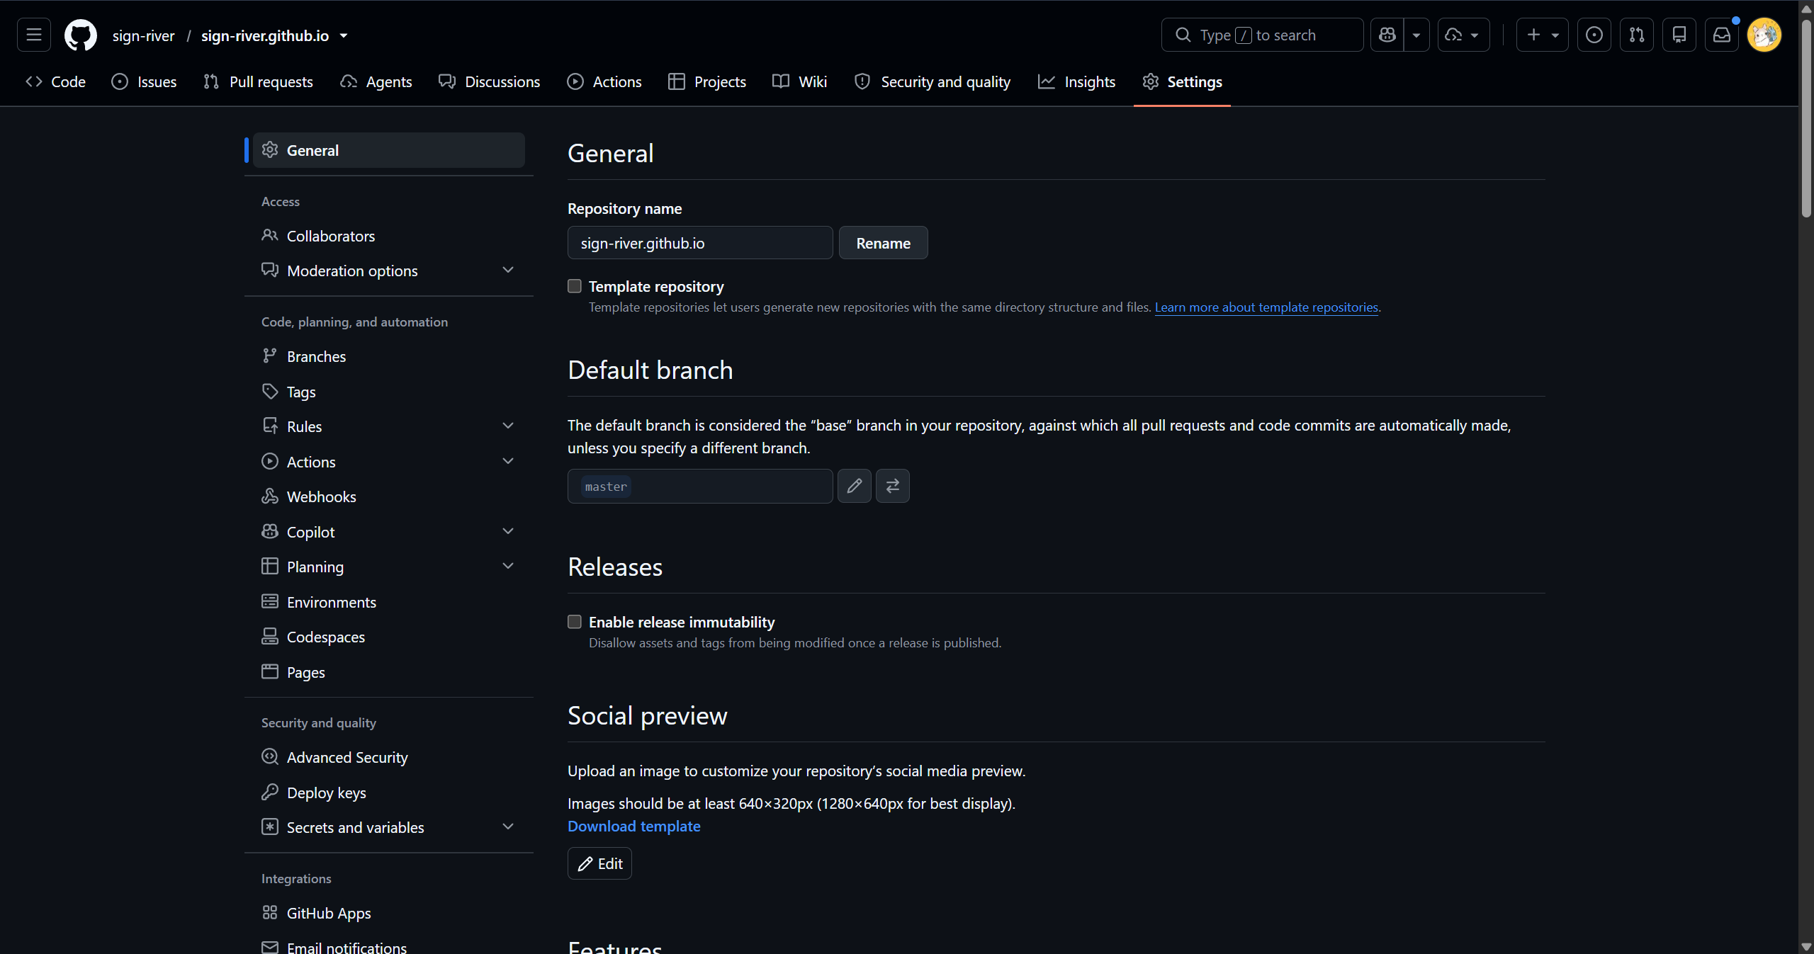Image resolution: width=1814 pixels, height=954 pixels.
Task: Open the repository switcher dropdown caret
Action: (x=344, y=35)
